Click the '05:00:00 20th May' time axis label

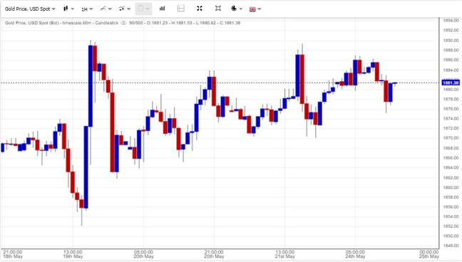(144, 254)
